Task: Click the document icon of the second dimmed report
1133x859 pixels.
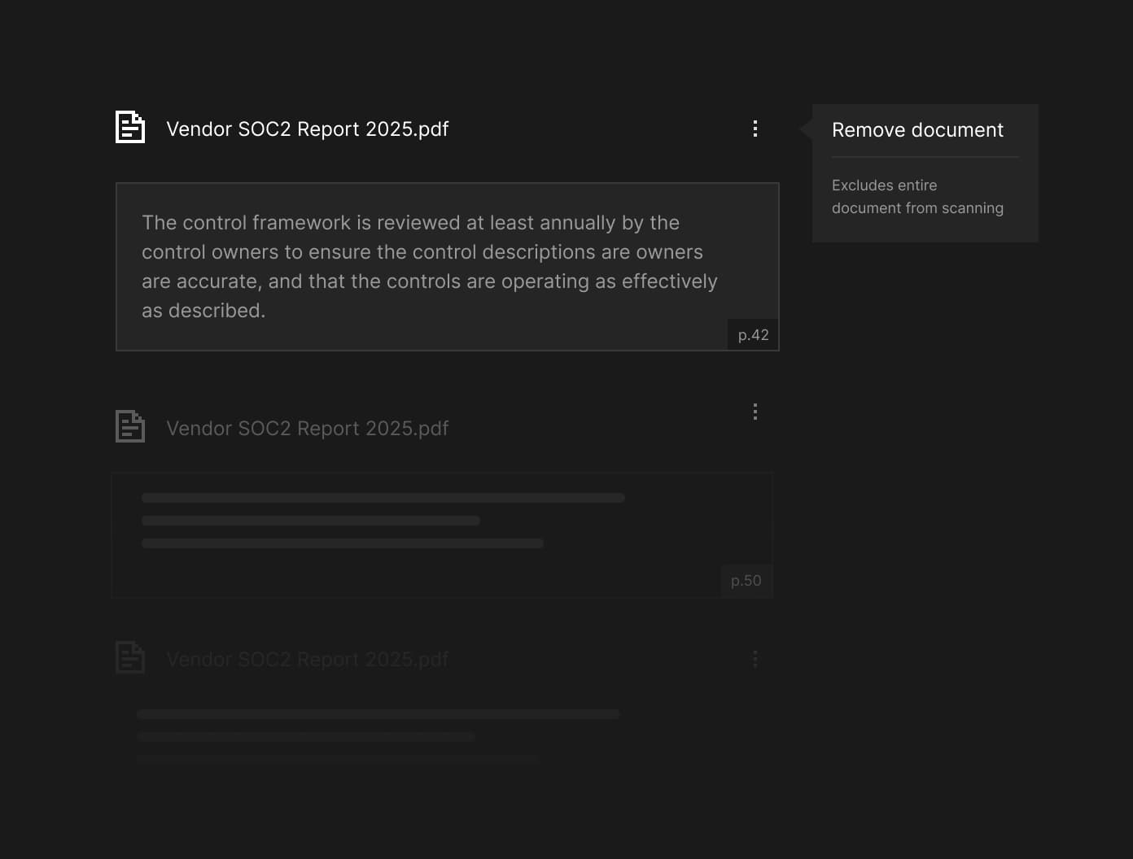Action: pos(130,426)
